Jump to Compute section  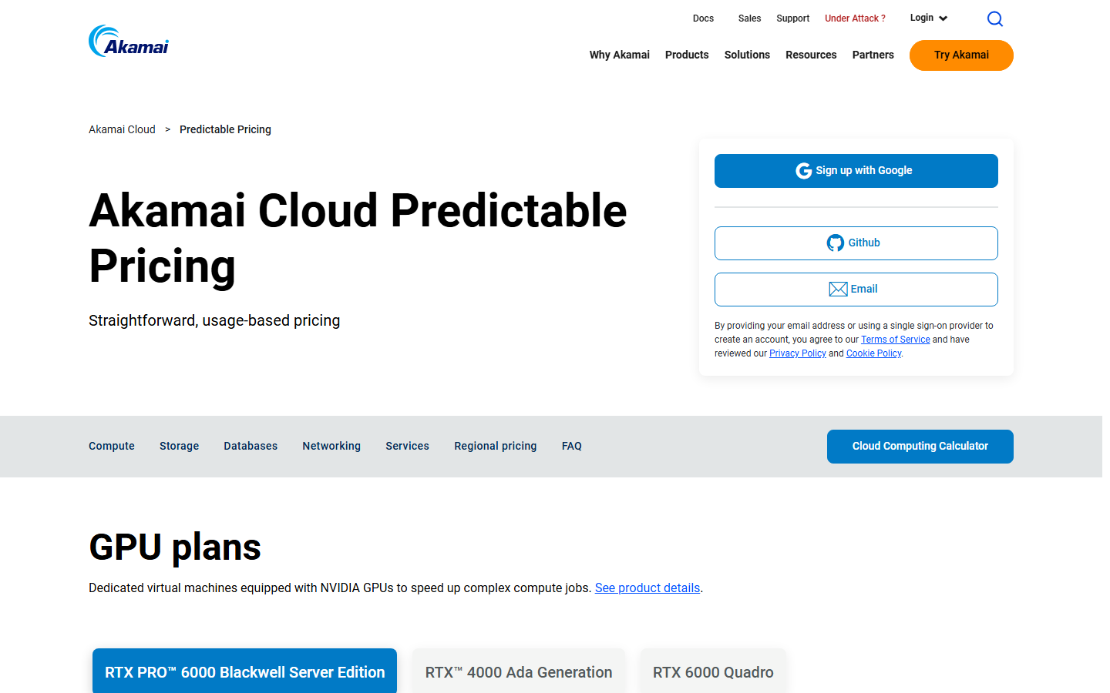112,446
